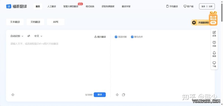Viewport: 223px width, 106px height.
Task: Select the AIPE tab
Action: (56, 22)
